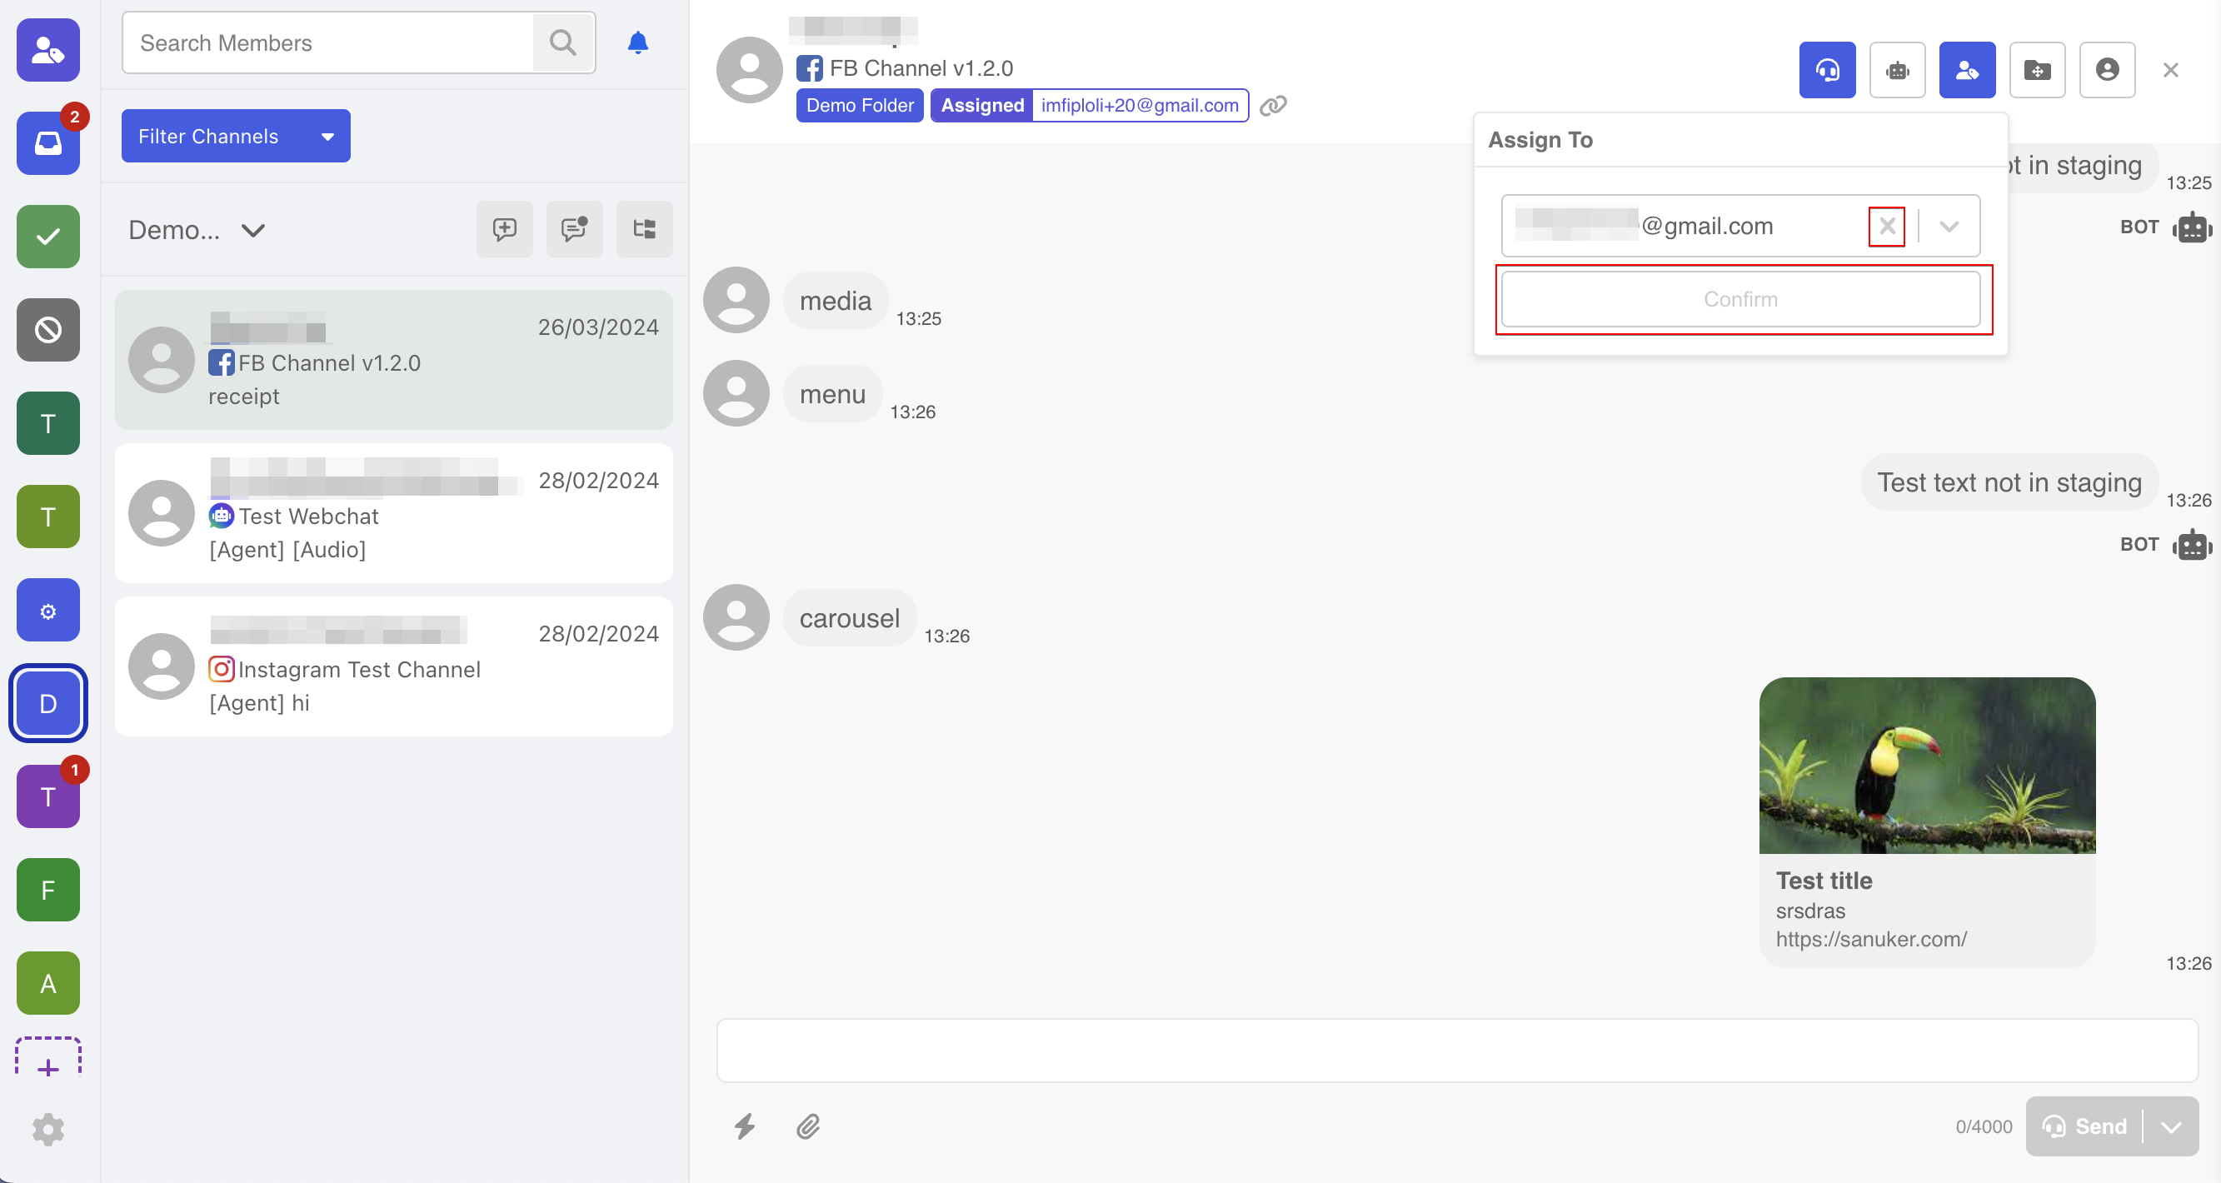Toggle the chatbot mode button
Screen dimensions: 2221x1183
pyautogui.click(x=1896, y=70)
